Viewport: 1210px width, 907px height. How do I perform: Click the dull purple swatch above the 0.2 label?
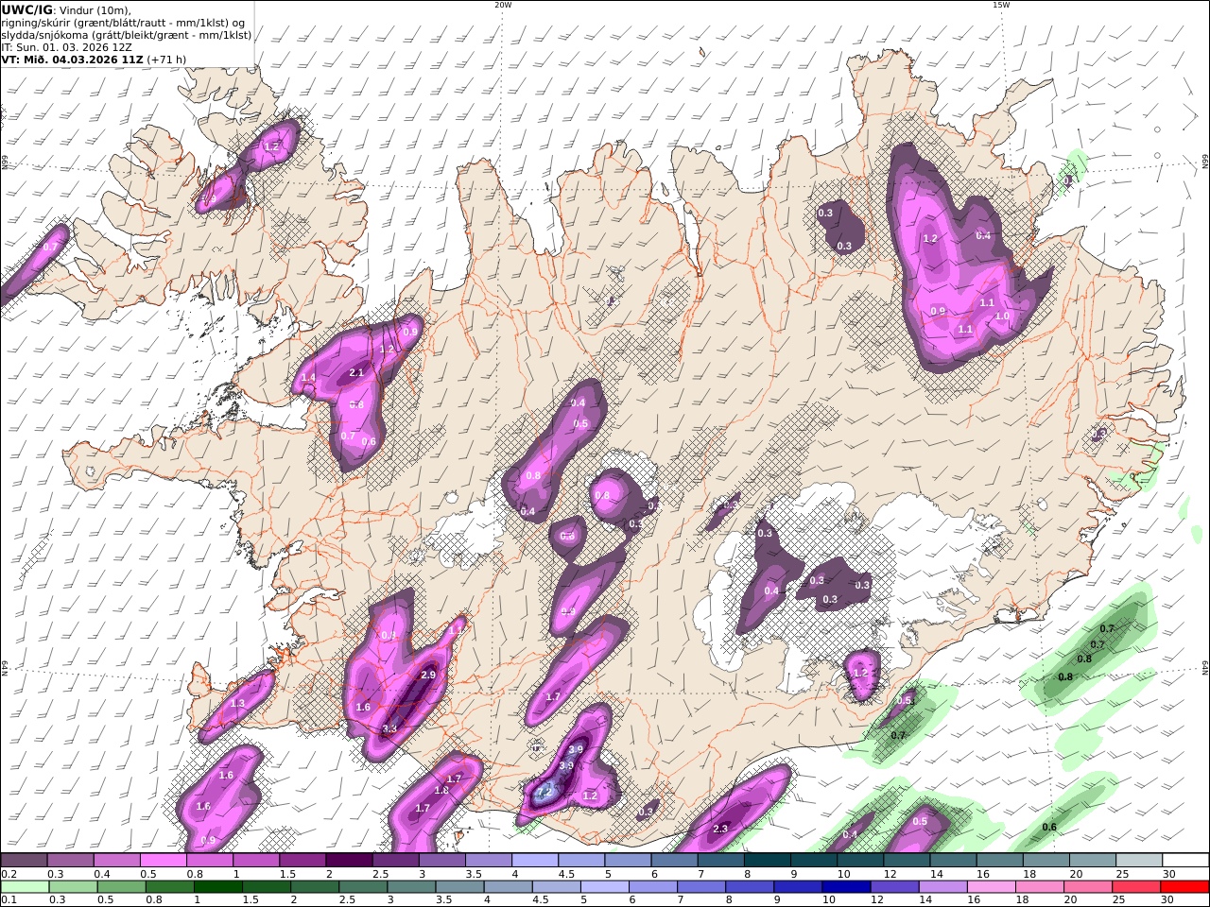click(x=24, y=860)
